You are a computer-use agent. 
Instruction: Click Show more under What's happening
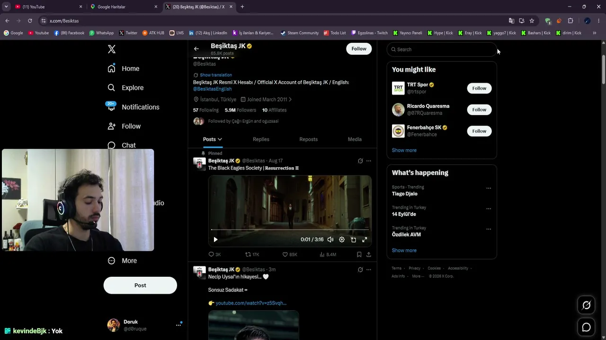point(404,250)
